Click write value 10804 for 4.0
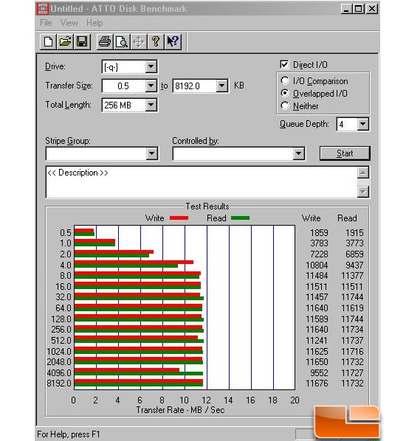Viewport: 406px width, 441px height. coord(317,265)
